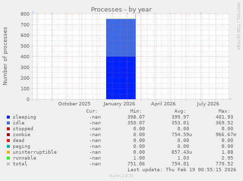Screen dimensions: 243x181
Task: Click the sleeping legend color swatch
Action: click(8, 117)
